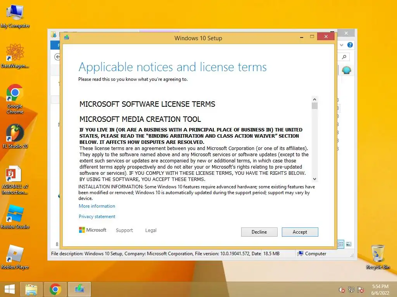Maximize the Windows 10 Setup window
The height and width of the screenshot is (297, 397).
tap(312, 37)
